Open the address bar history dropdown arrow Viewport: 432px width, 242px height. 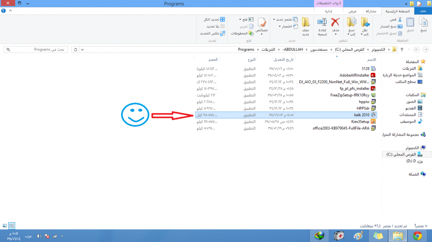pos(83,50)
